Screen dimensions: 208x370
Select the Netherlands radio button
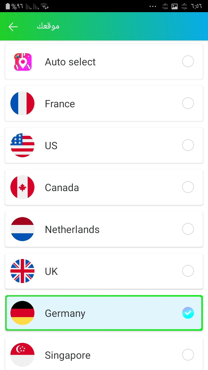(188, 229)
